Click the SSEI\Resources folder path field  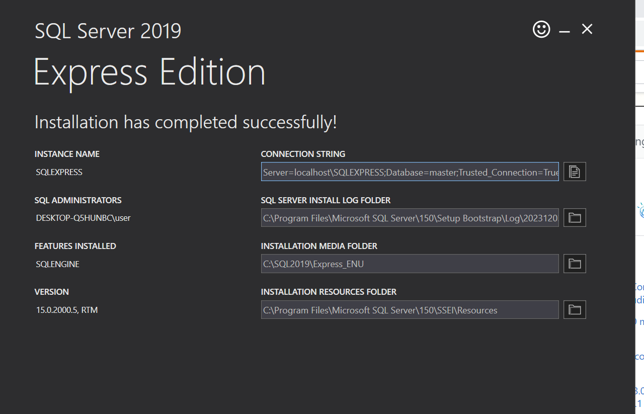coord(410,310)
